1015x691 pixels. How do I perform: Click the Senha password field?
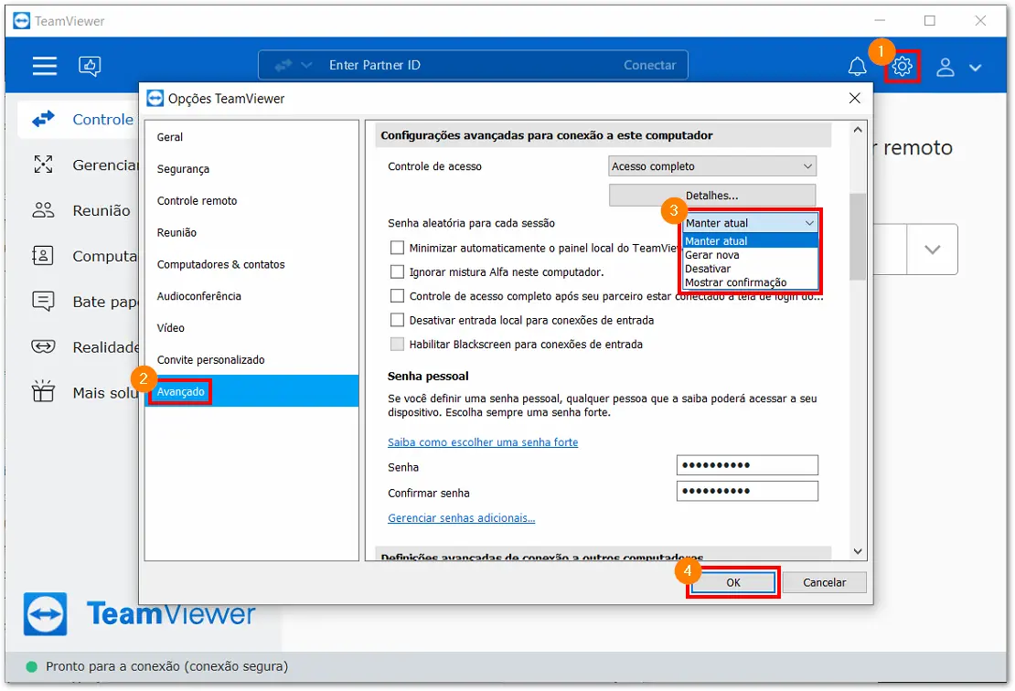(747, 464)
